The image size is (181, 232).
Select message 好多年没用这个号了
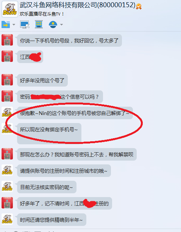tap(42, 80)
